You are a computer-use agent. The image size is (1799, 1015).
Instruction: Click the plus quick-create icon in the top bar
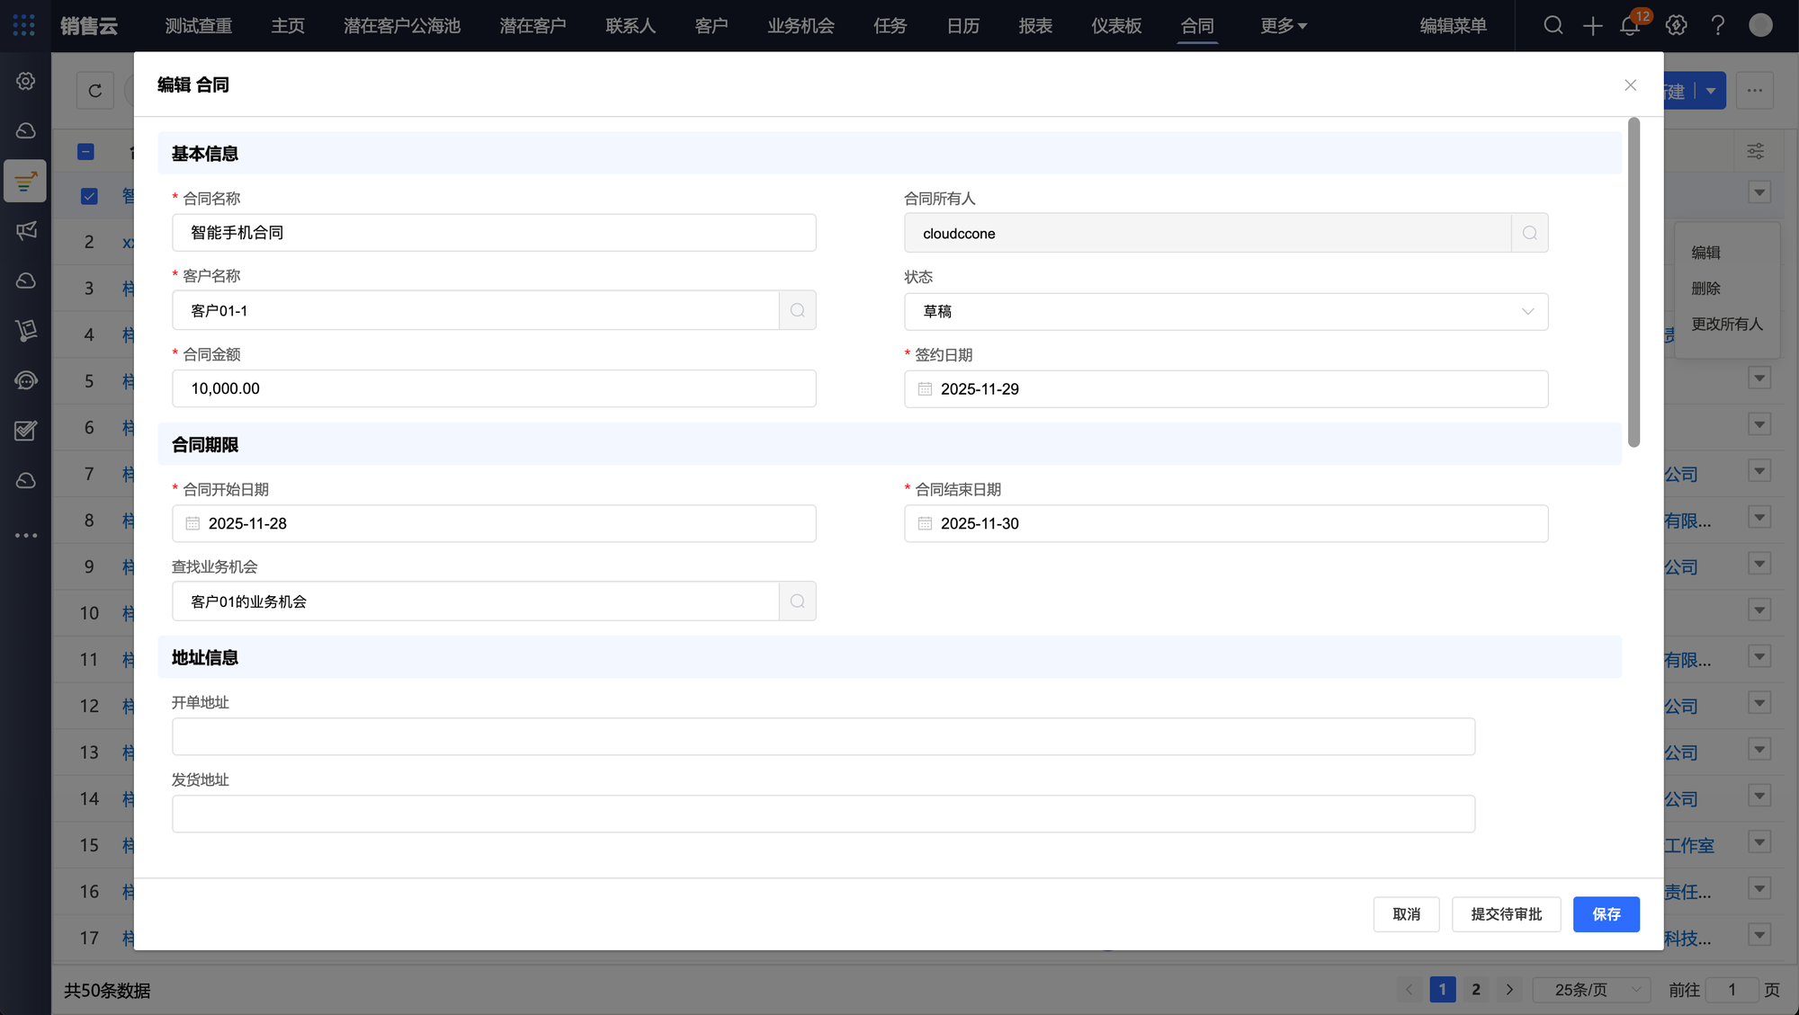[x=1592, y=26]
